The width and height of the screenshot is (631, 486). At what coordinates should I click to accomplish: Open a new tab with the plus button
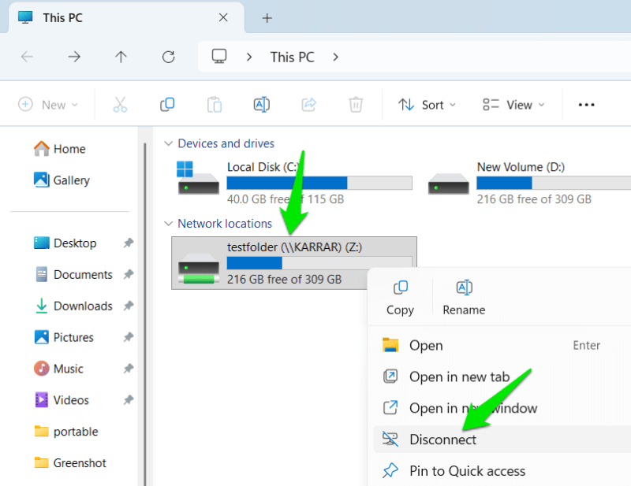tap(267, 17)
